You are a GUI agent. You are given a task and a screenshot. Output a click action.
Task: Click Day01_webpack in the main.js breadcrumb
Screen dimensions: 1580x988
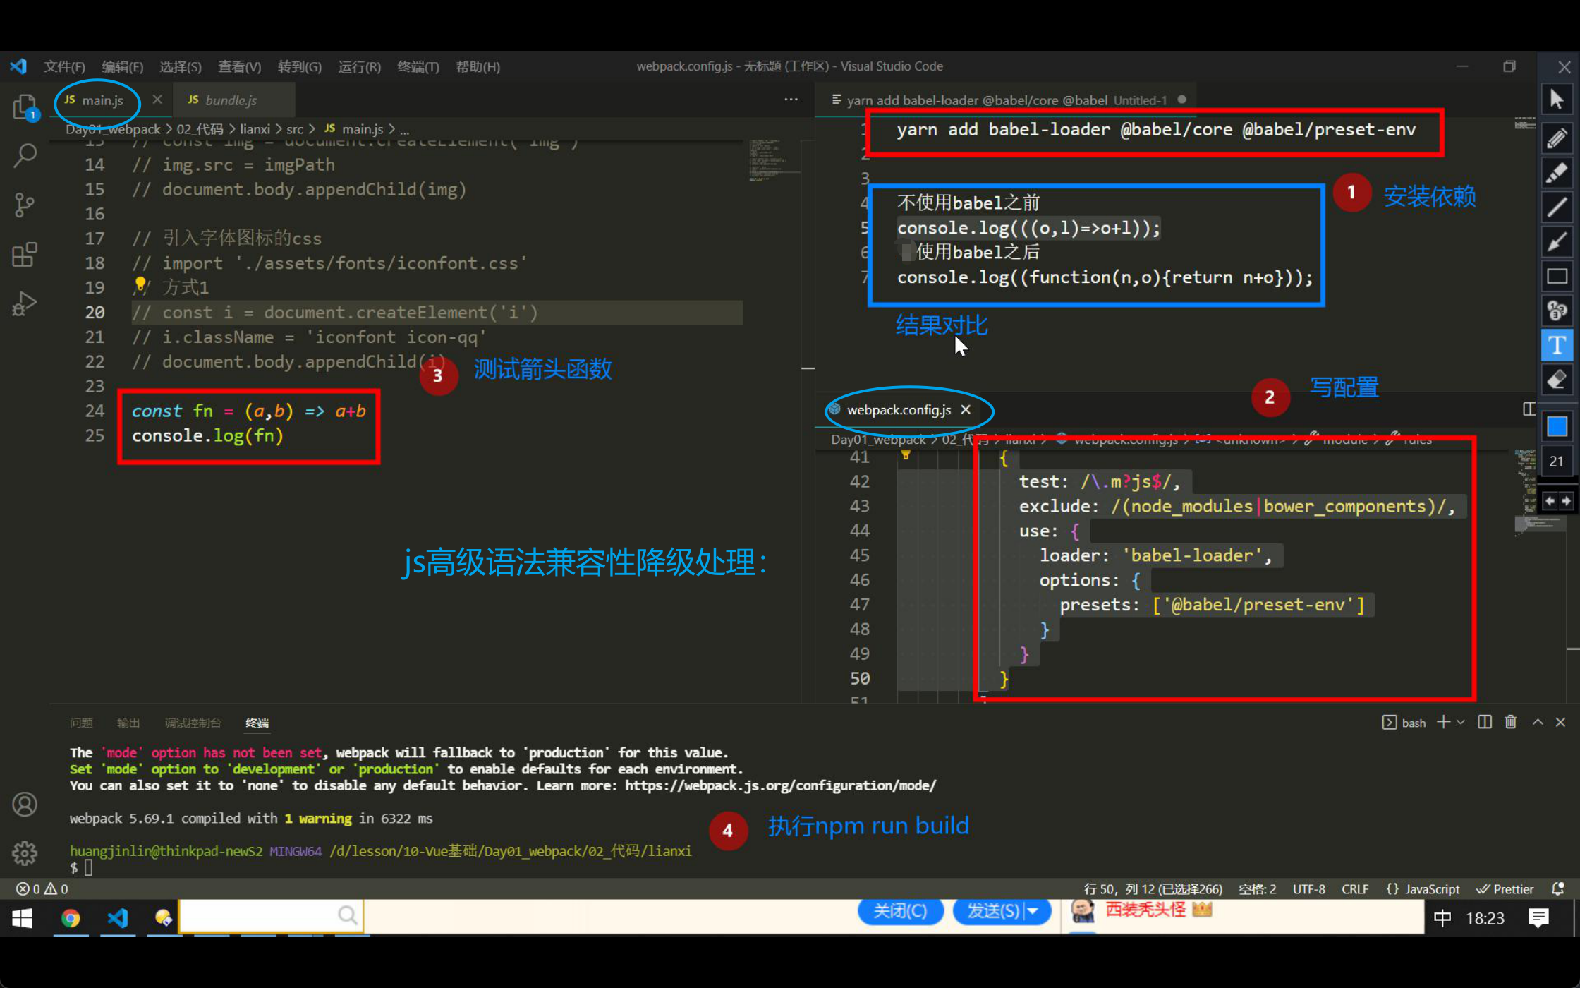113,129
